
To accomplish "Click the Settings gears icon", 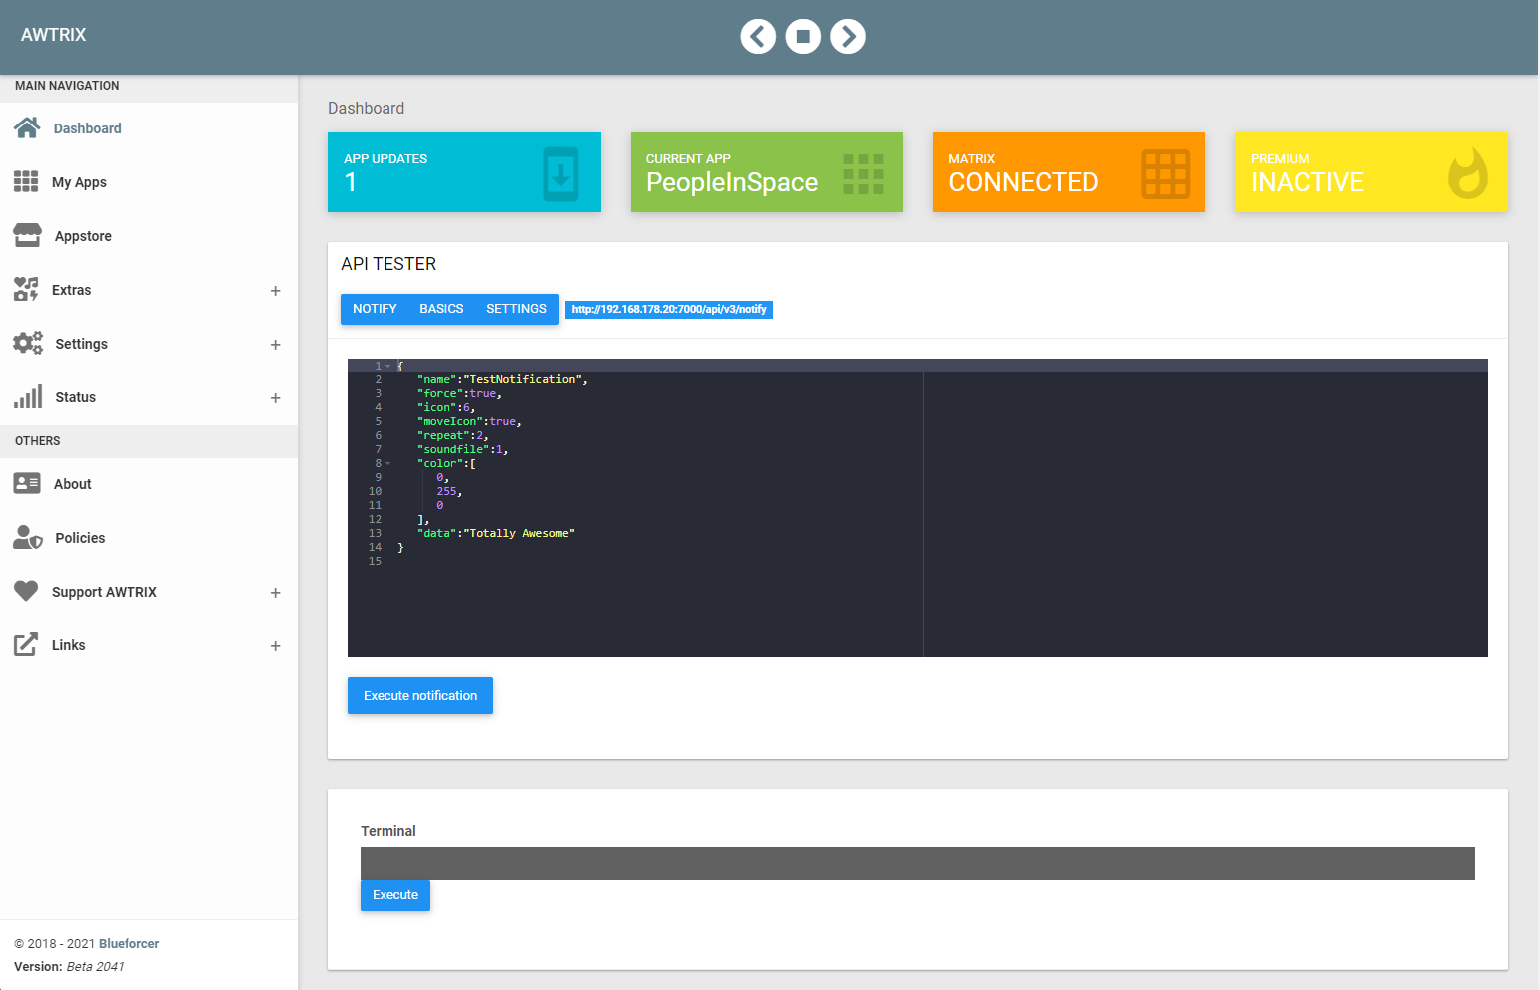I will click(x=28, y=344).
